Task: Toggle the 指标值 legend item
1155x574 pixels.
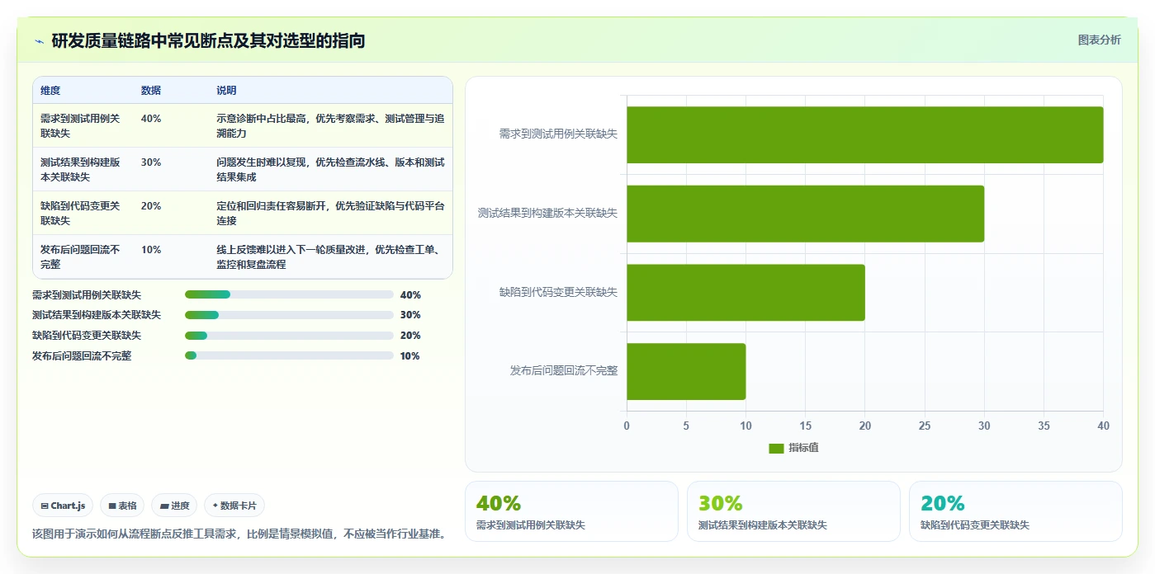Action: 793,448
